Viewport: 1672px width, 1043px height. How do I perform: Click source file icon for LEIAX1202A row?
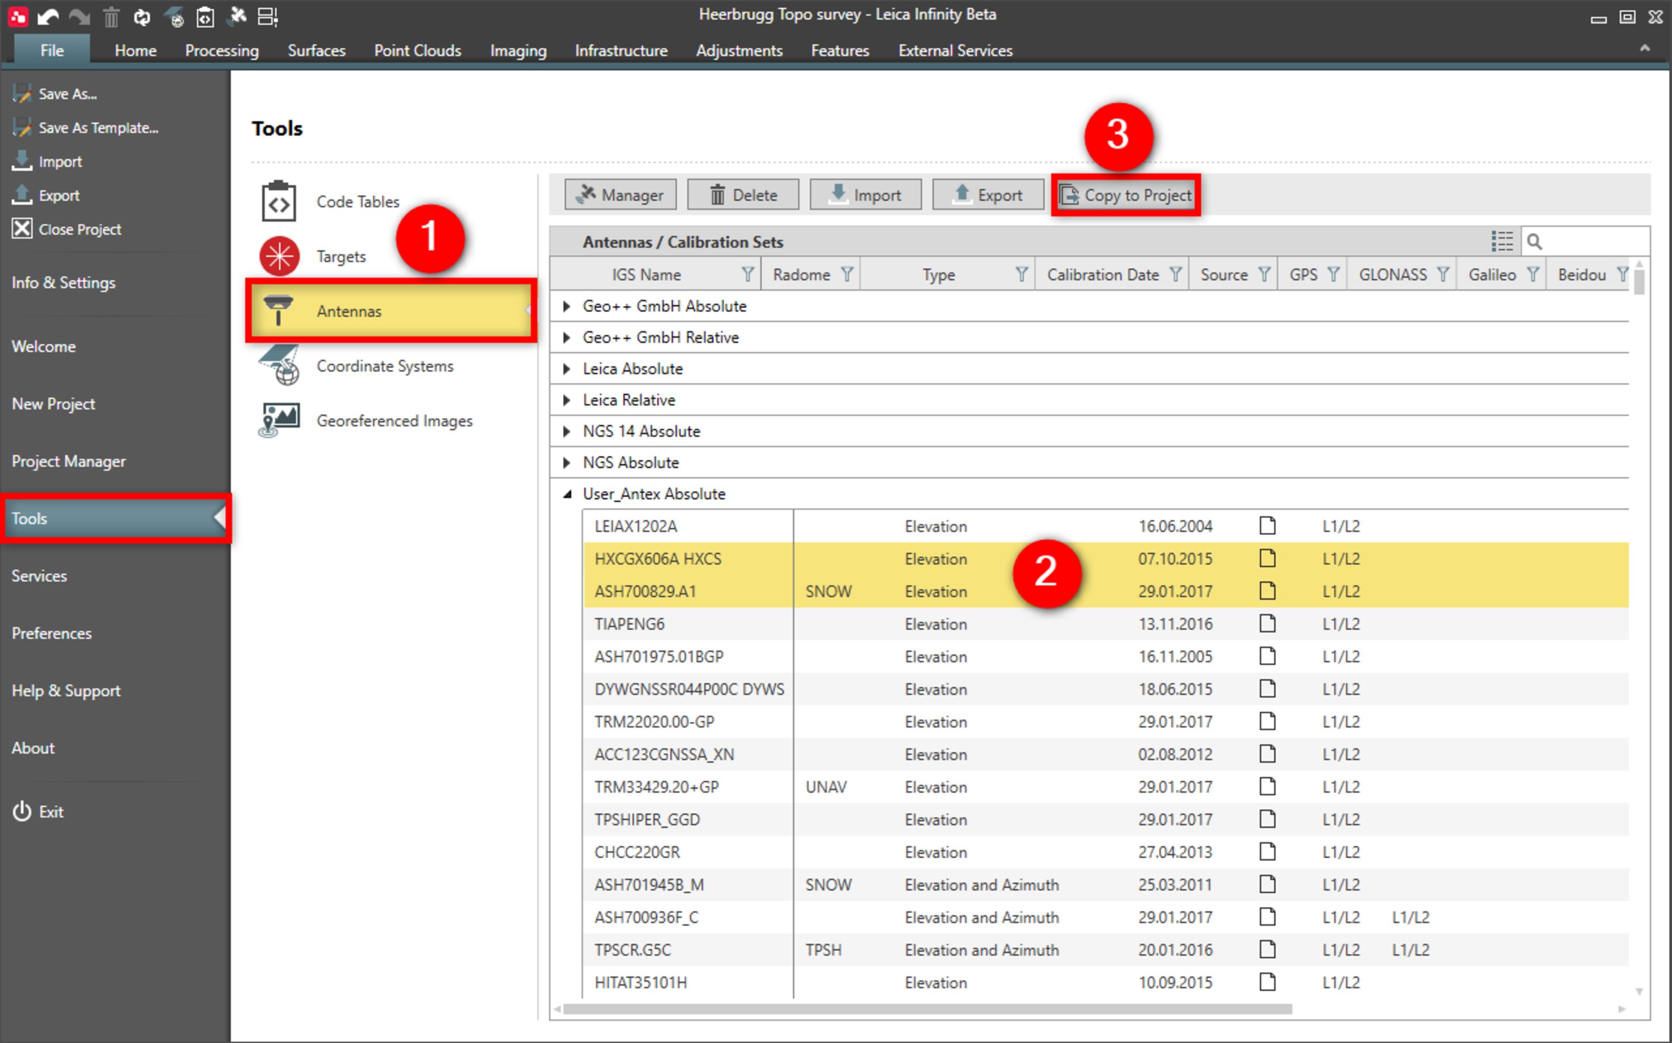(1267, 526)
